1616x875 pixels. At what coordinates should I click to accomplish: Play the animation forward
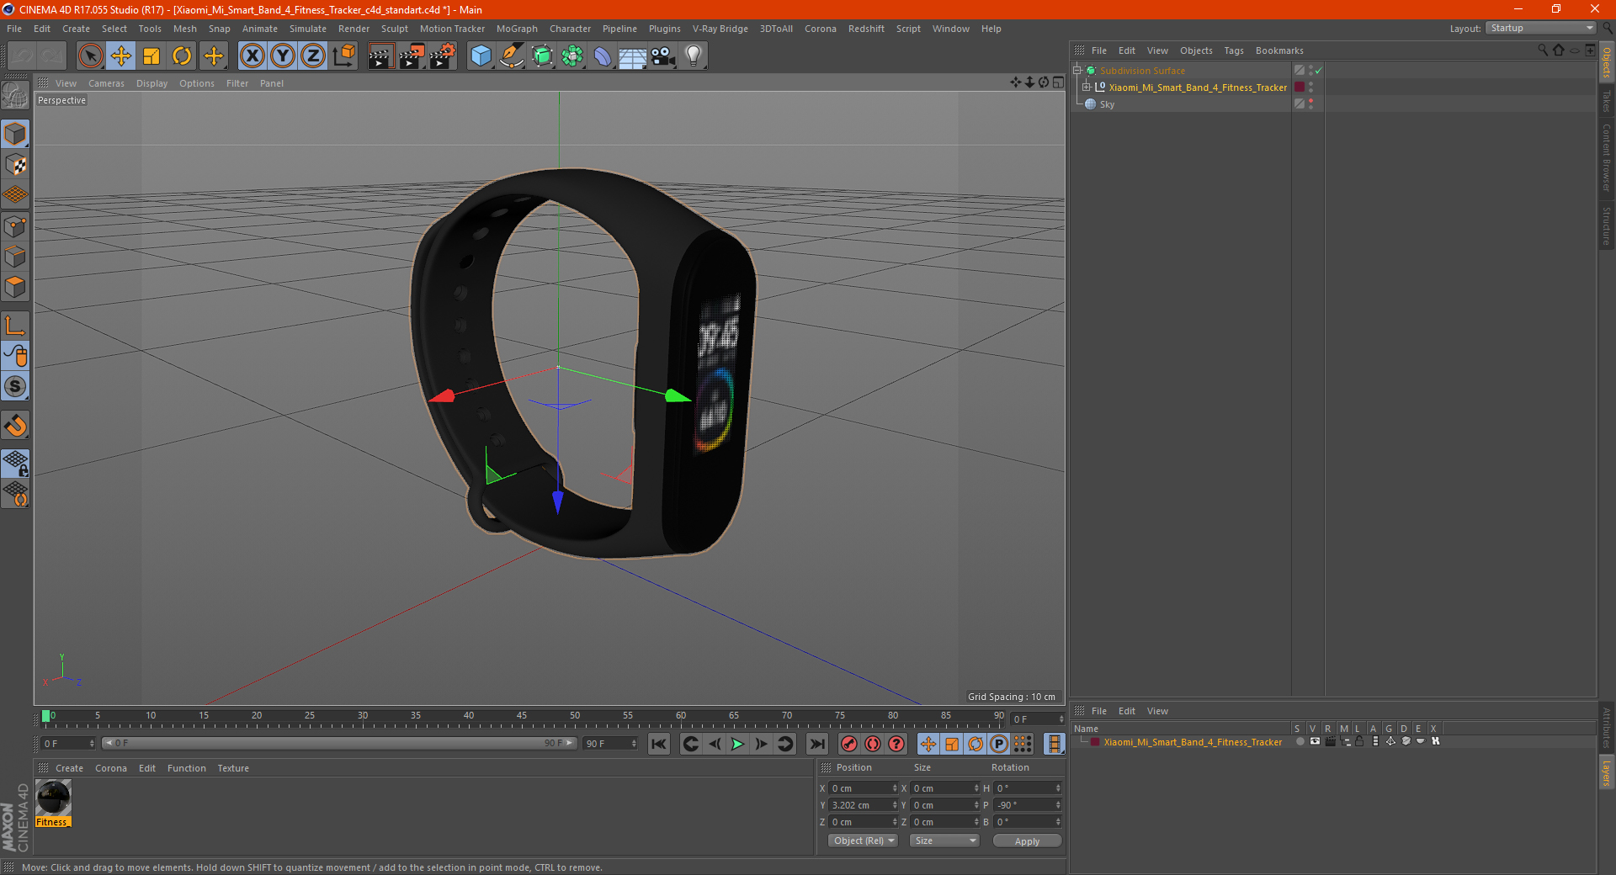tap(738, 744)
